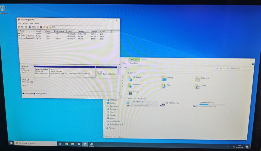Screen dimensions: 261x151
Task: Sort by the File System column header
Action: click(x=60, y=31)
